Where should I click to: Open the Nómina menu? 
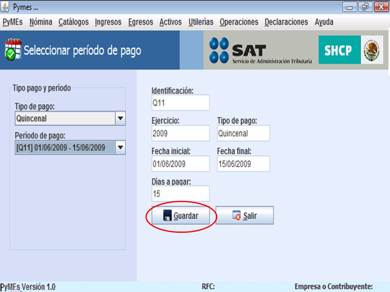[x=41, y=22]
